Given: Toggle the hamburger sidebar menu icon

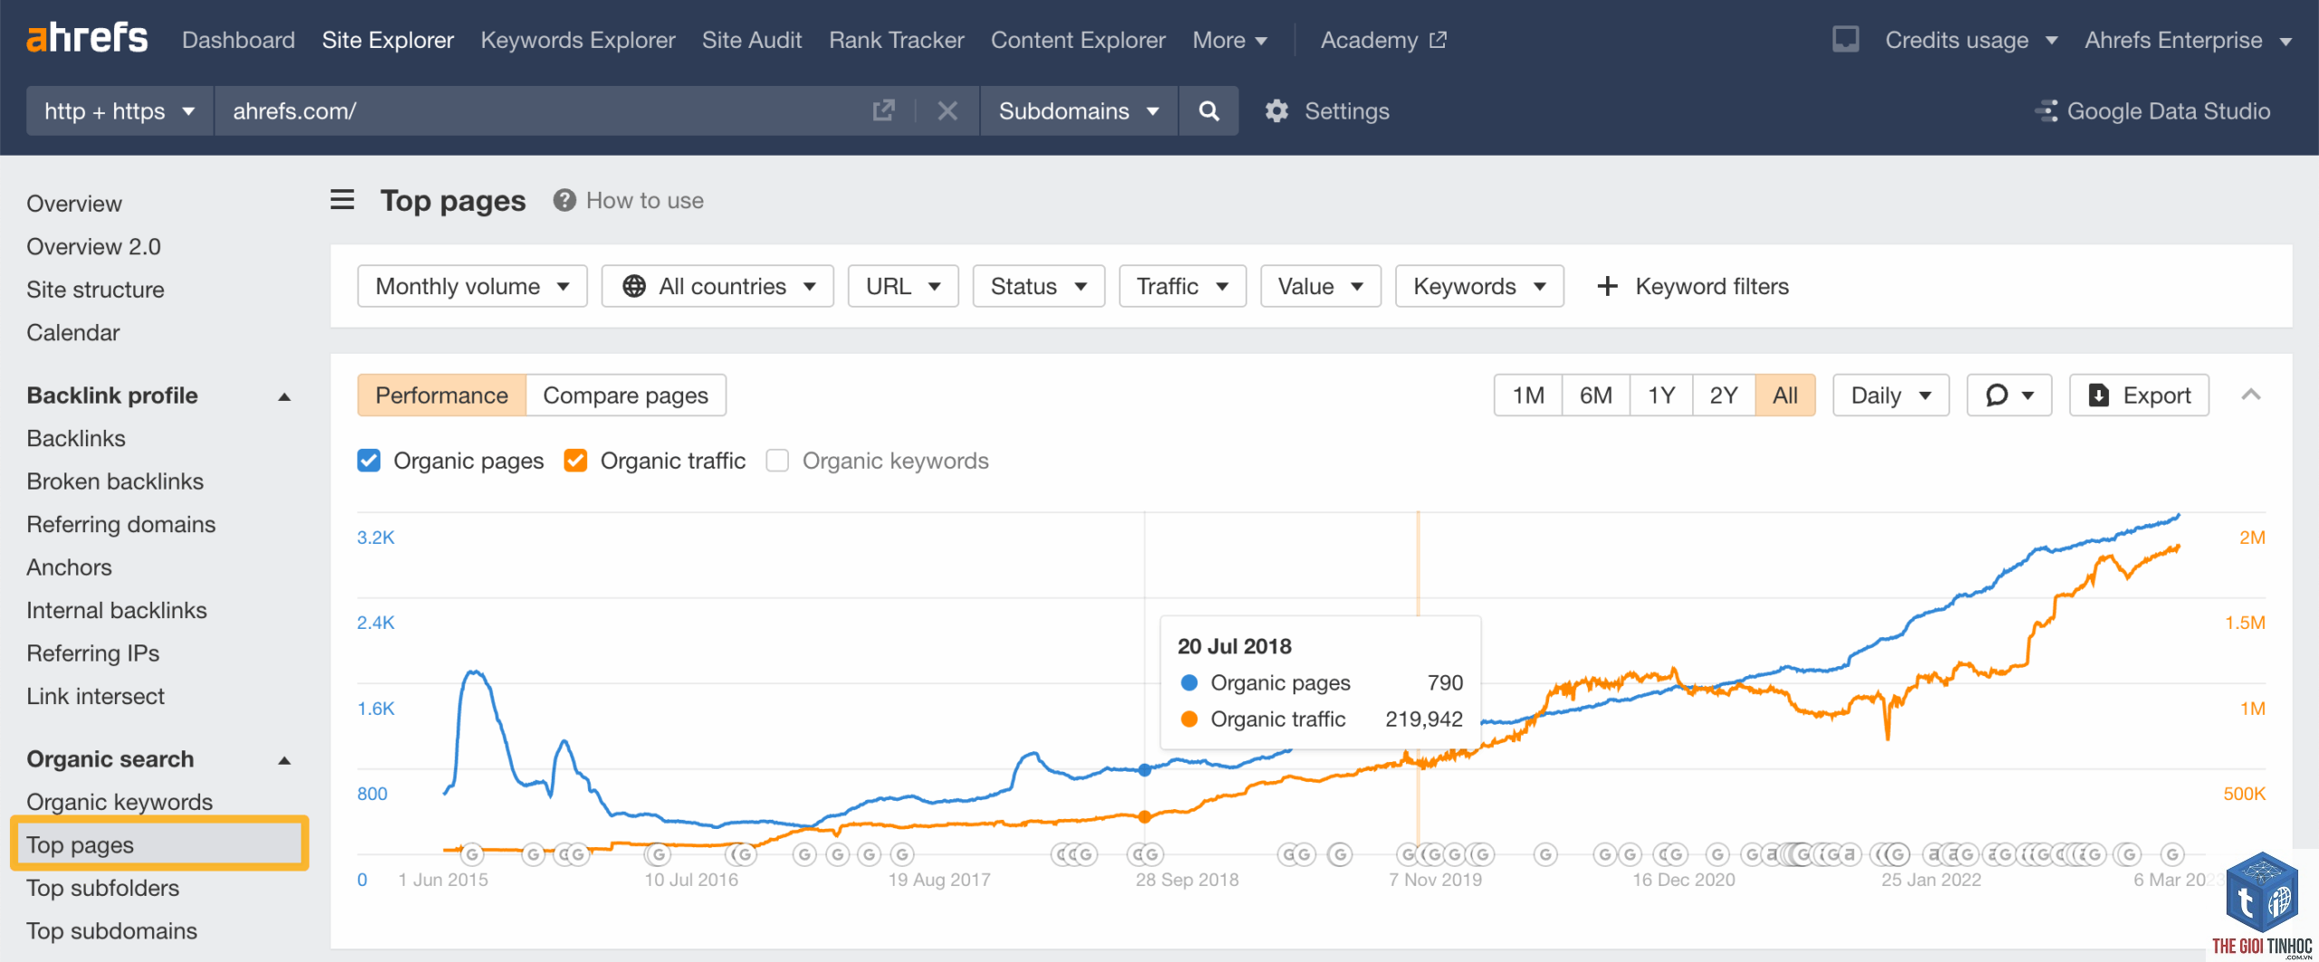Looking at the screenshot, I should point(342,199).
